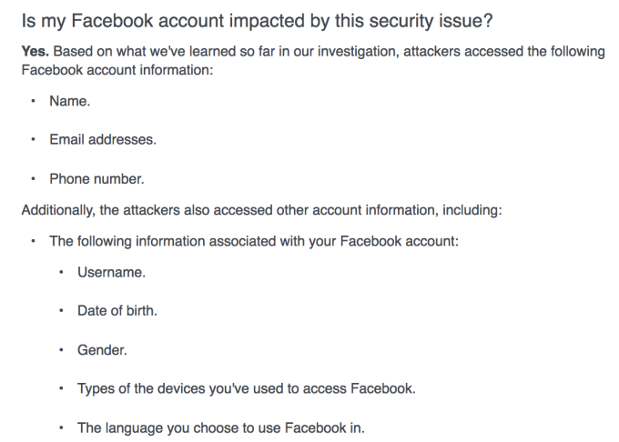
Task: Click "Types of the devices you've used" item
Action: (246, 389)
